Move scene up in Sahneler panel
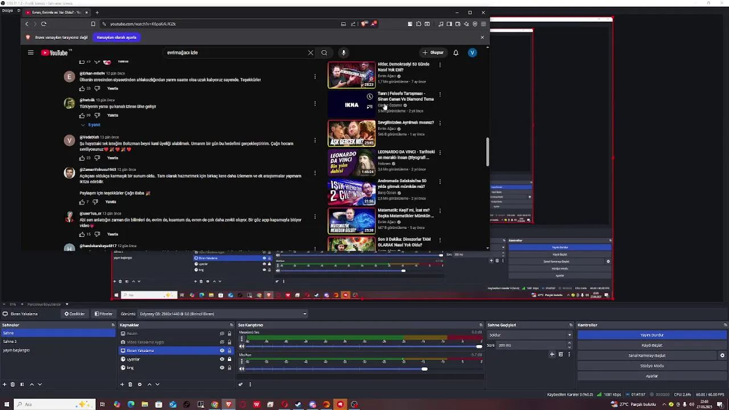This screenshot has width=729, height=410. tap(32, 384)
